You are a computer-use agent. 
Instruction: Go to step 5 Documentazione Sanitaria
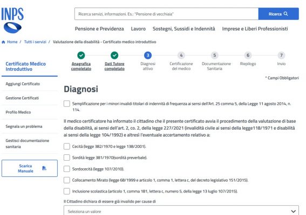(x=214, y=55)
